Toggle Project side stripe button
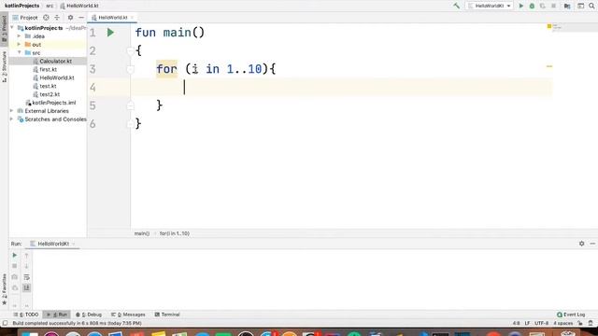Screen dimensions: 598x336 (x=4, y=29)
